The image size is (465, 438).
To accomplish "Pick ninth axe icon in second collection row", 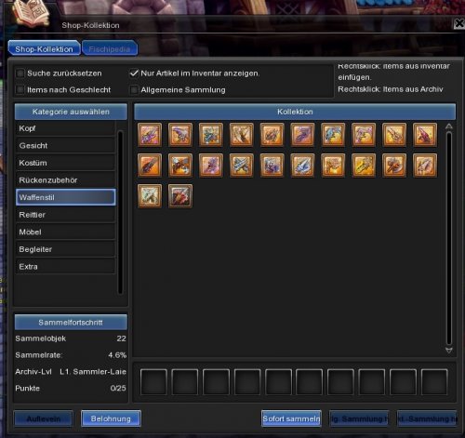I will click(x=394, y=166).
